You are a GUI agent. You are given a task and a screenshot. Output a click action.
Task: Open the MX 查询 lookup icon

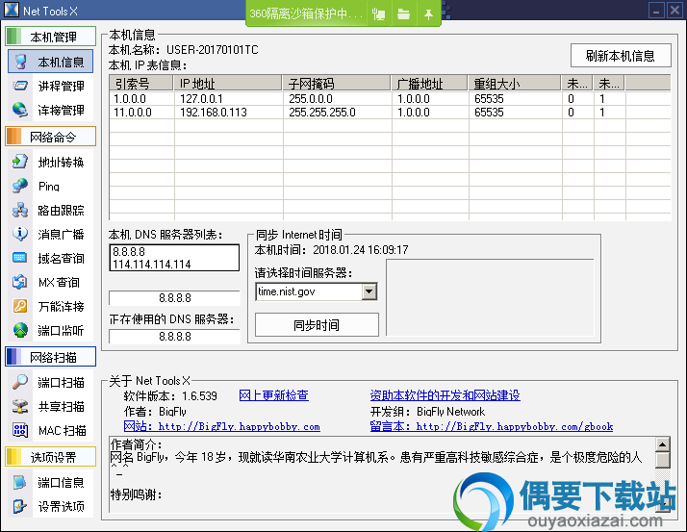[x=20, y=282]
